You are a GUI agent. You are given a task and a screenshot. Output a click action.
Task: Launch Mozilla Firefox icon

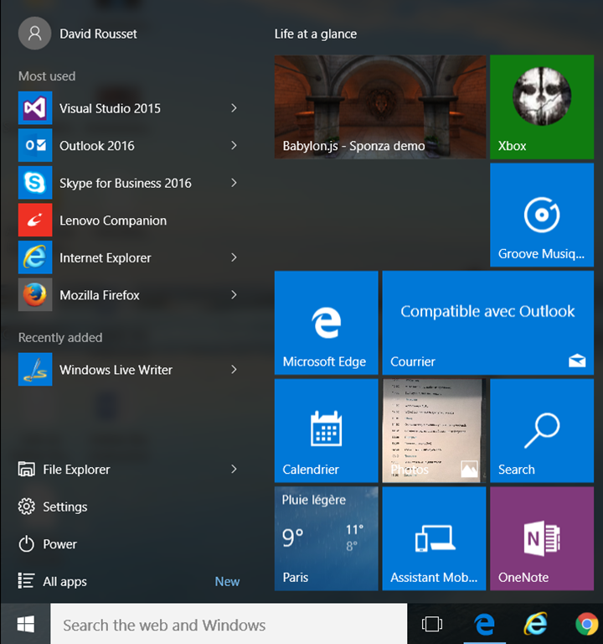click(35, 295)
